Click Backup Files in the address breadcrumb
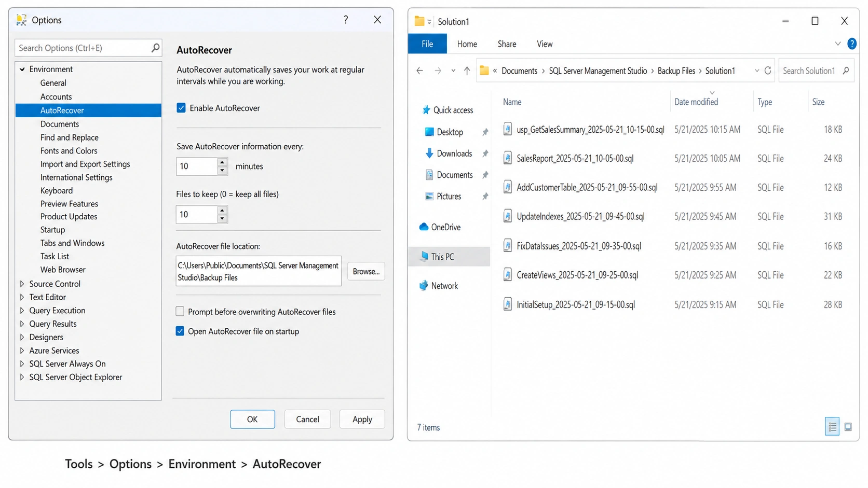Screen dimensions: 868x488 click(676, 71)
